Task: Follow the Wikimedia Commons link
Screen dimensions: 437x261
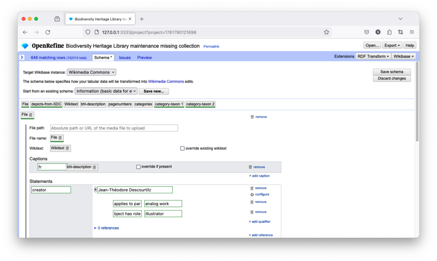Action: pyautogui.click(x=166, y=81)
